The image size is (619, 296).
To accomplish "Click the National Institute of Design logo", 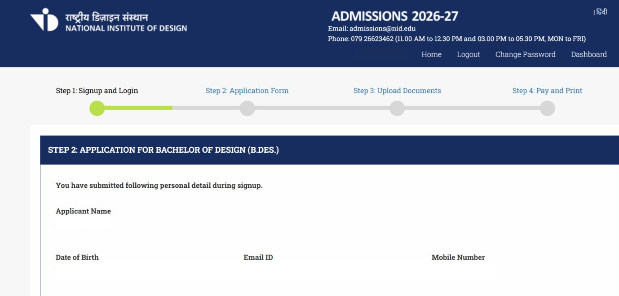I will click(x=44, y=20).
